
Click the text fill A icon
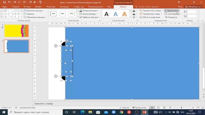click(x=134, y=11)
